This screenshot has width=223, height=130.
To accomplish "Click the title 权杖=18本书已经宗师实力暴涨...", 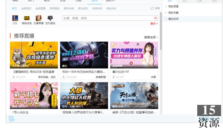I will pos(84,72).
